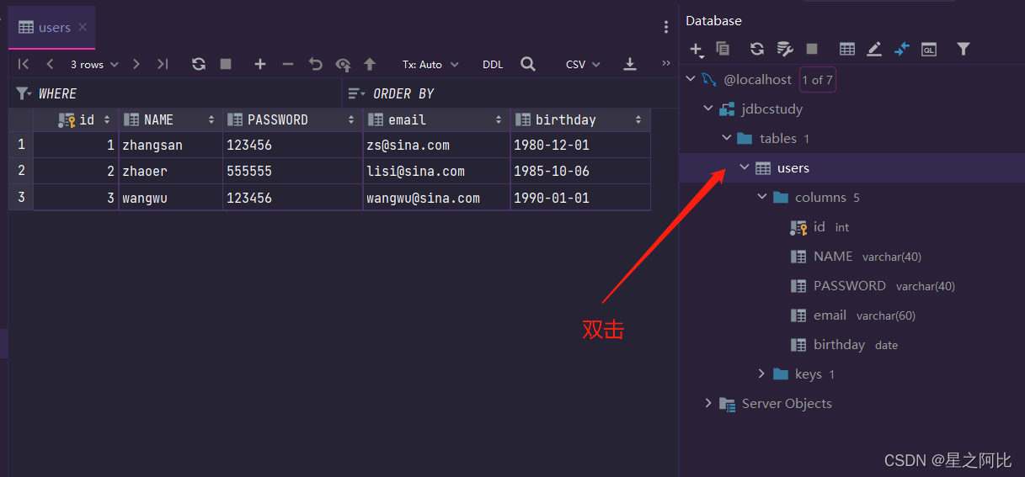Select the 1990-01-01 birthday cell
This screenshot has width=1025, height=477.
580,199
